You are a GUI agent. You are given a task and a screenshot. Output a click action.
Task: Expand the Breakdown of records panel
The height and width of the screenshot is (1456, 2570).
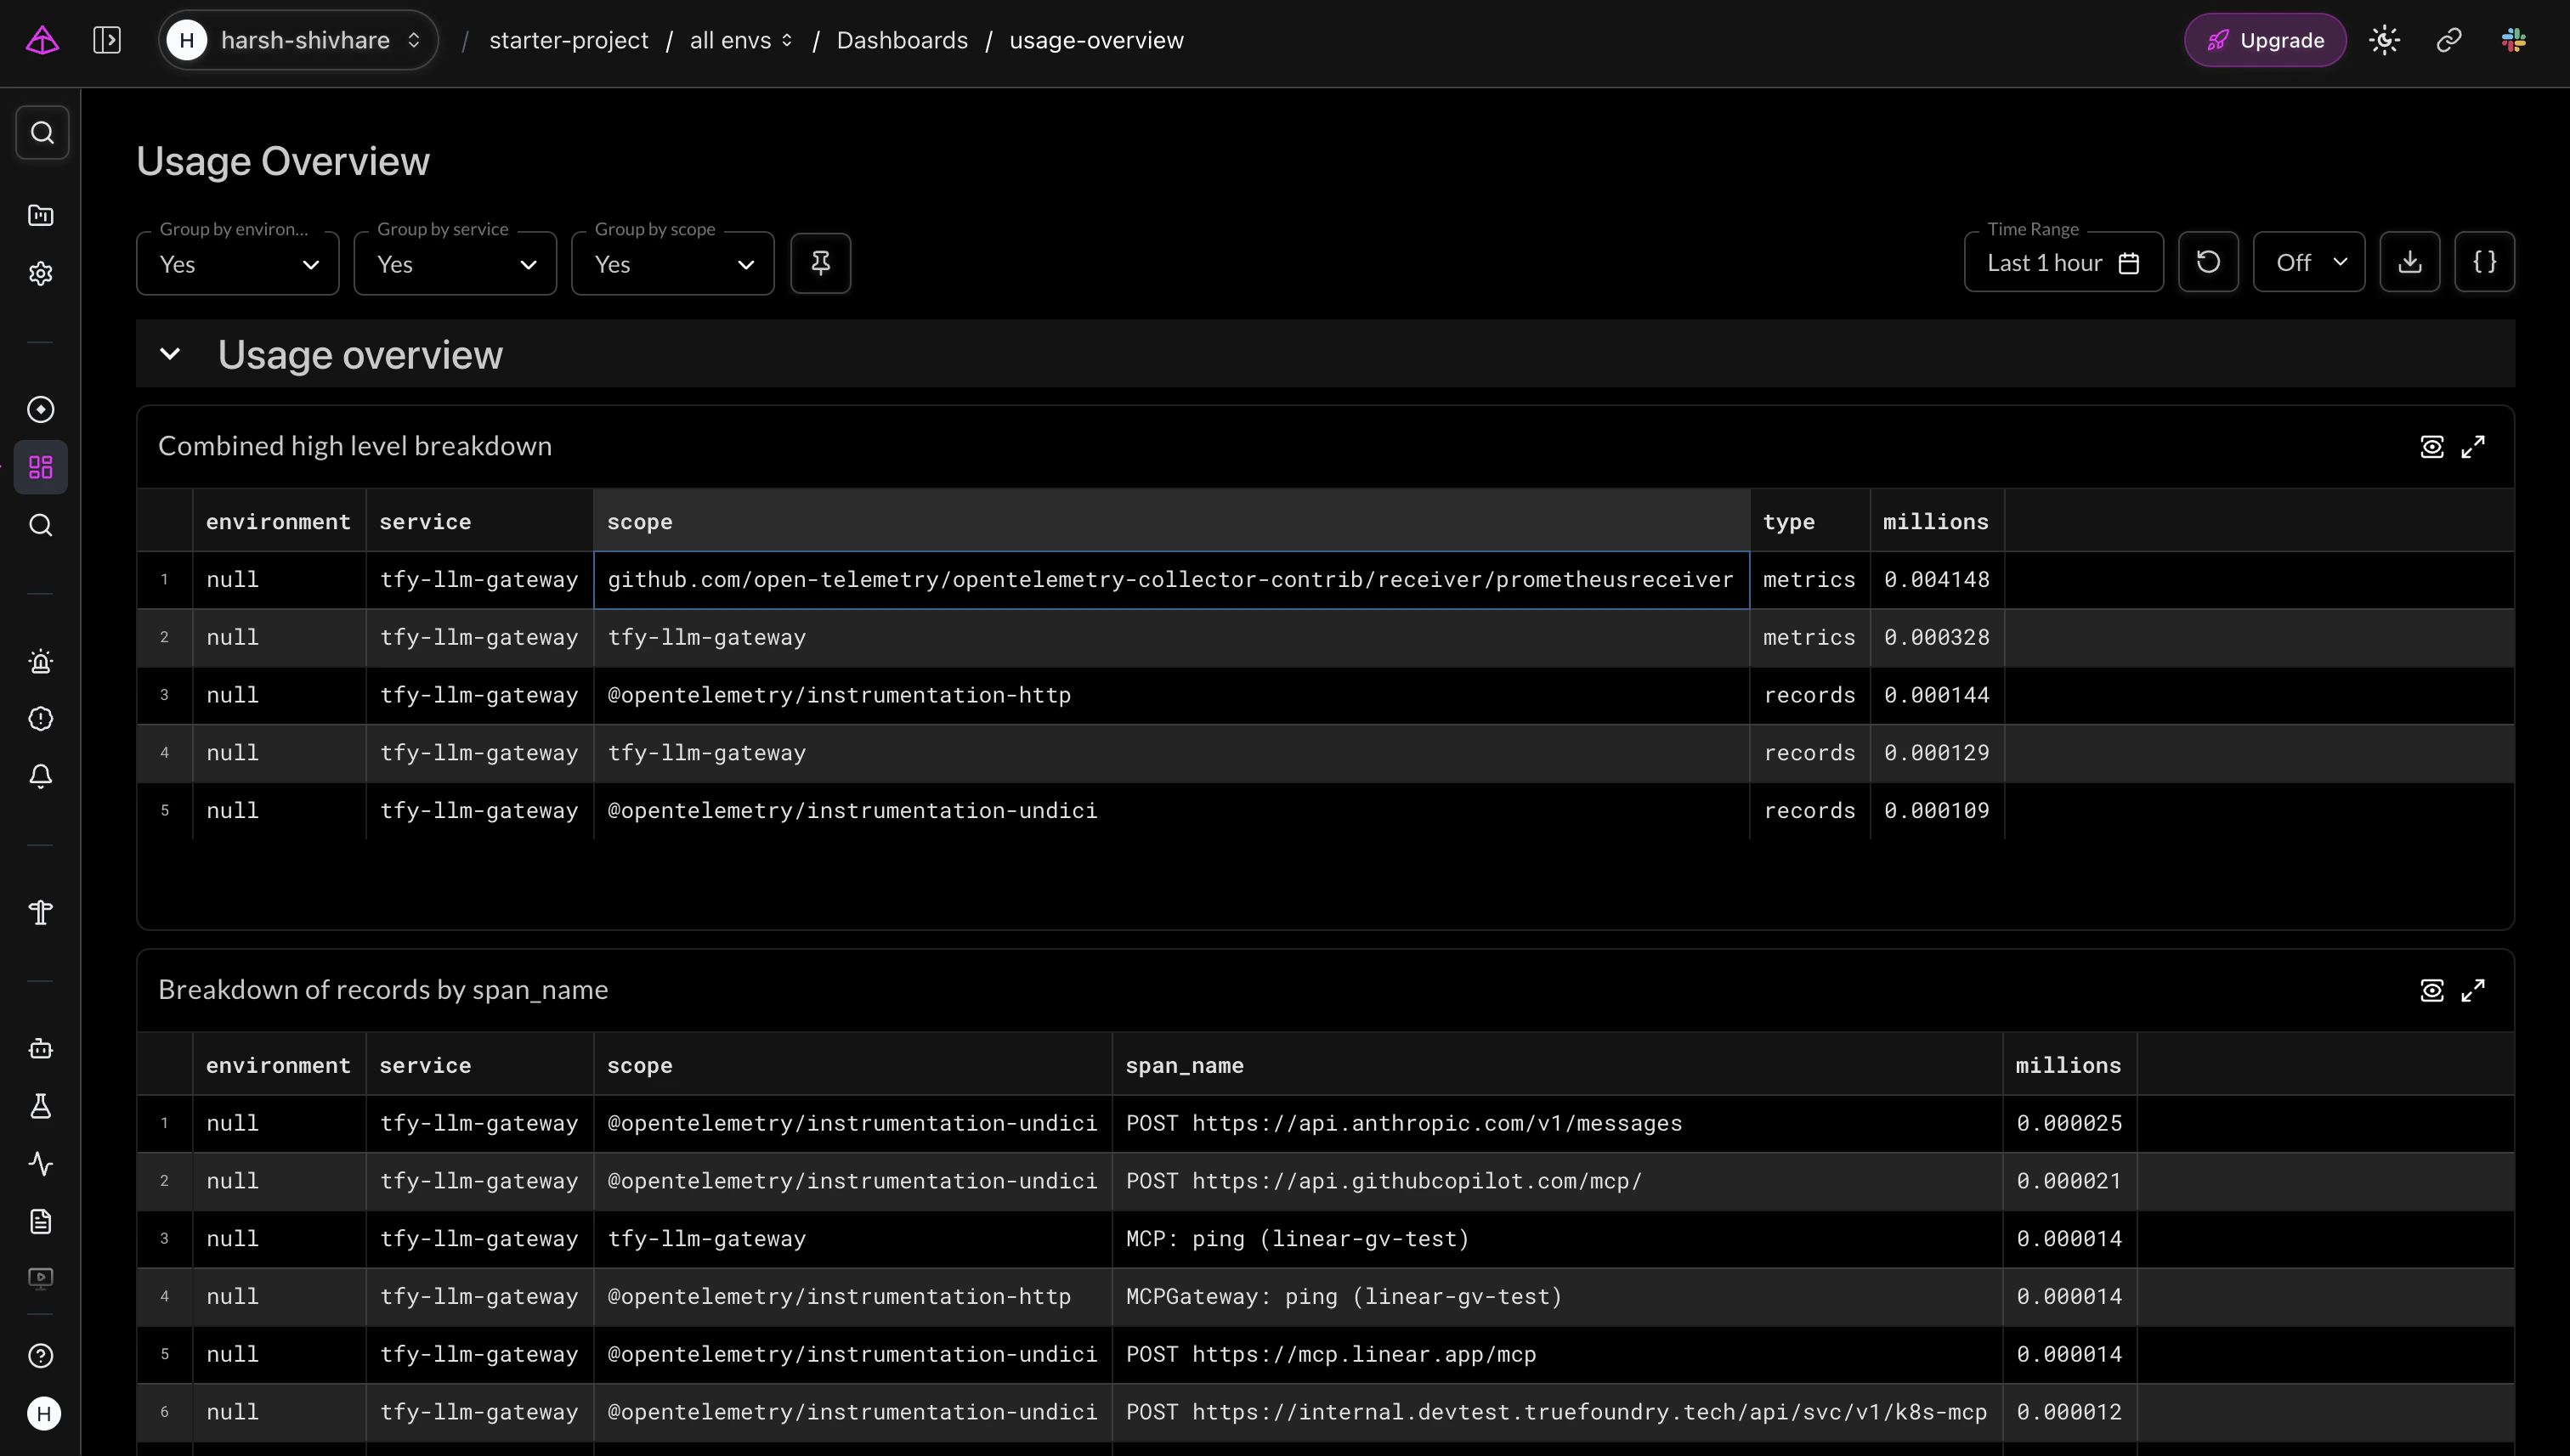click(x=2474, y=990)
